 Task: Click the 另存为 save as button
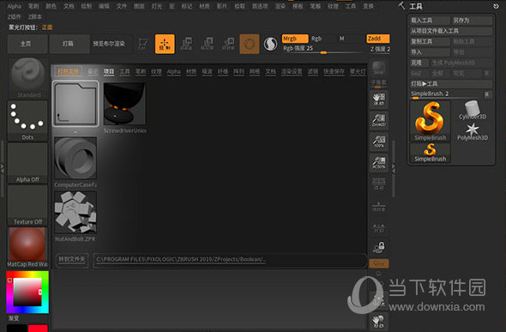tap(472, 21)
